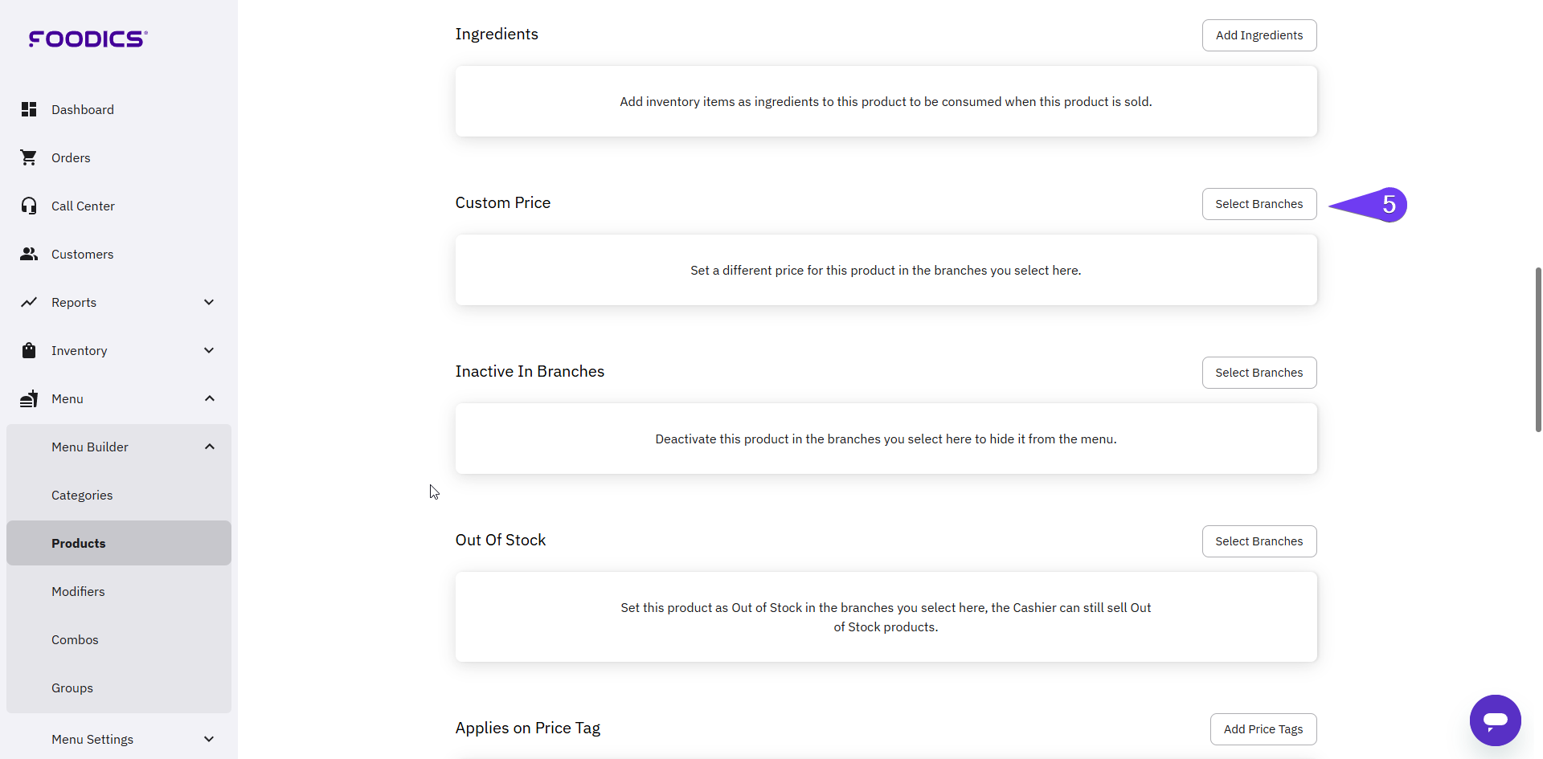1543x759 pixels.
Task: Open the chat support bubble
Action: click(x=1495, y=720)
